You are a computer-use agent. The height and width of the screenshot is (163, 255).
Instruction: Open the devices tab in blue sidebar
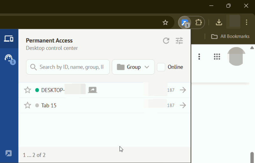tap(9, 39)
